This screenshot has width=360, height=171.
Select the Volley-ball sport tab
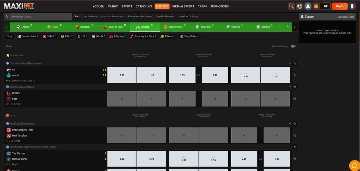[205, 27]
